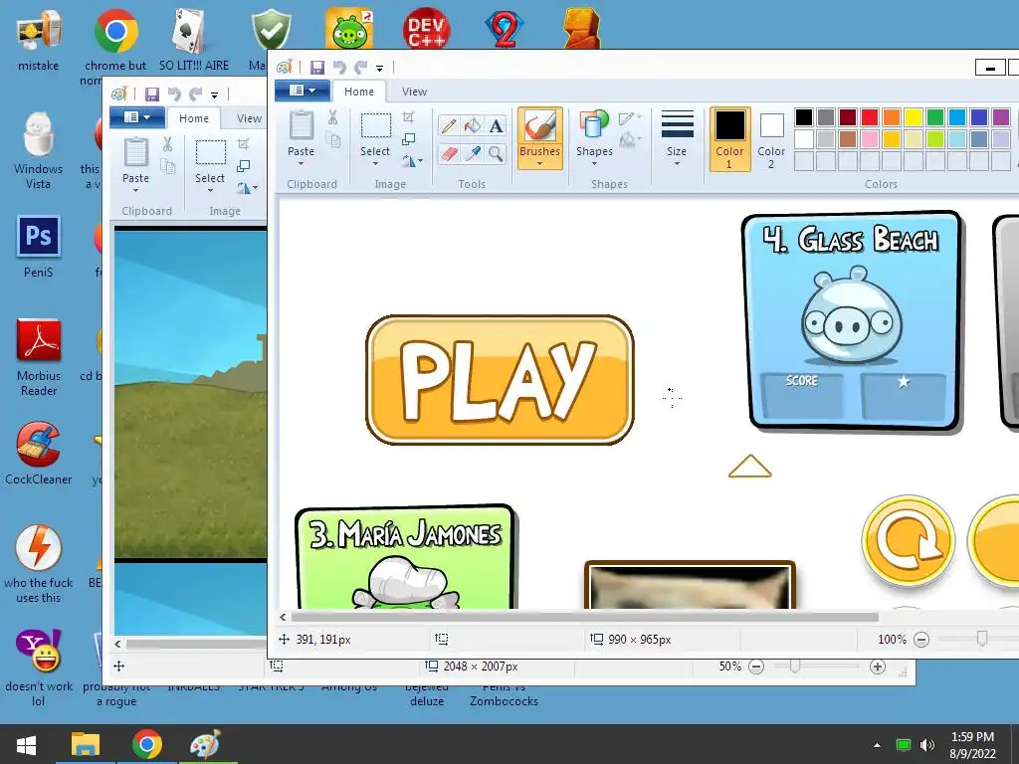Open File Explorer from the taskbar

(x=86, y=744)
